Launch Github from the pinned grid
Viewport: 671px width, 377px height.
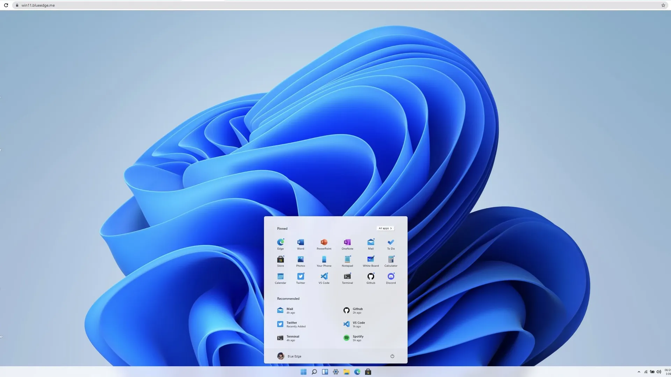(371, 277)
